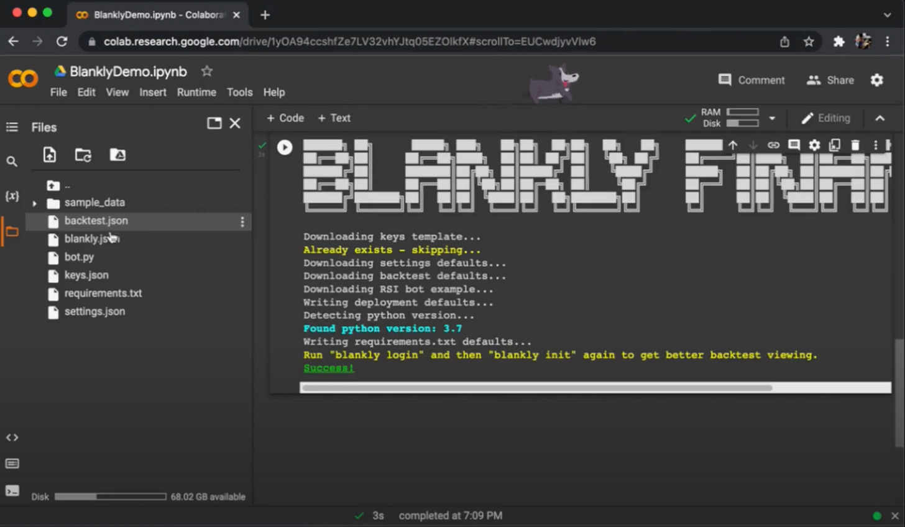Click the BlanklyDemo.ipynb notebook title
This screenshot has height=527, width=905.
[x=128, y=71]
